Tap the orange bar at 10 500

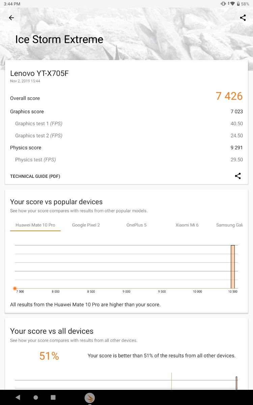pos(233,267)
